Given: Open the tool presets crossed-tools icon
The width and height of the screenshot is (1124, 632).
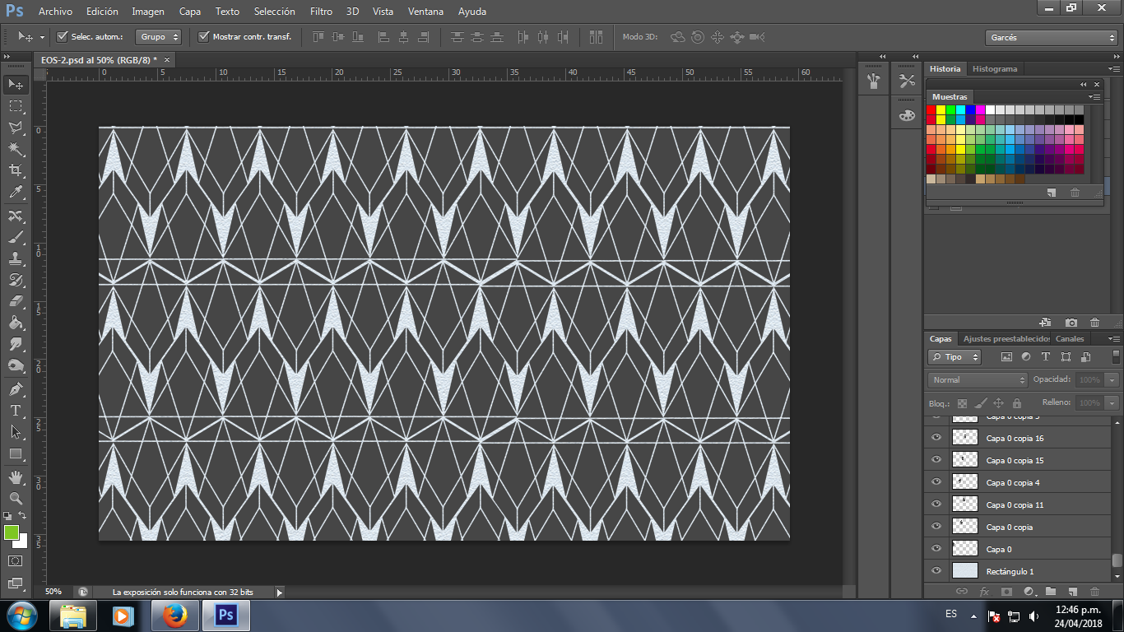Looking at the screenshot, I should [x=907, y=81].
